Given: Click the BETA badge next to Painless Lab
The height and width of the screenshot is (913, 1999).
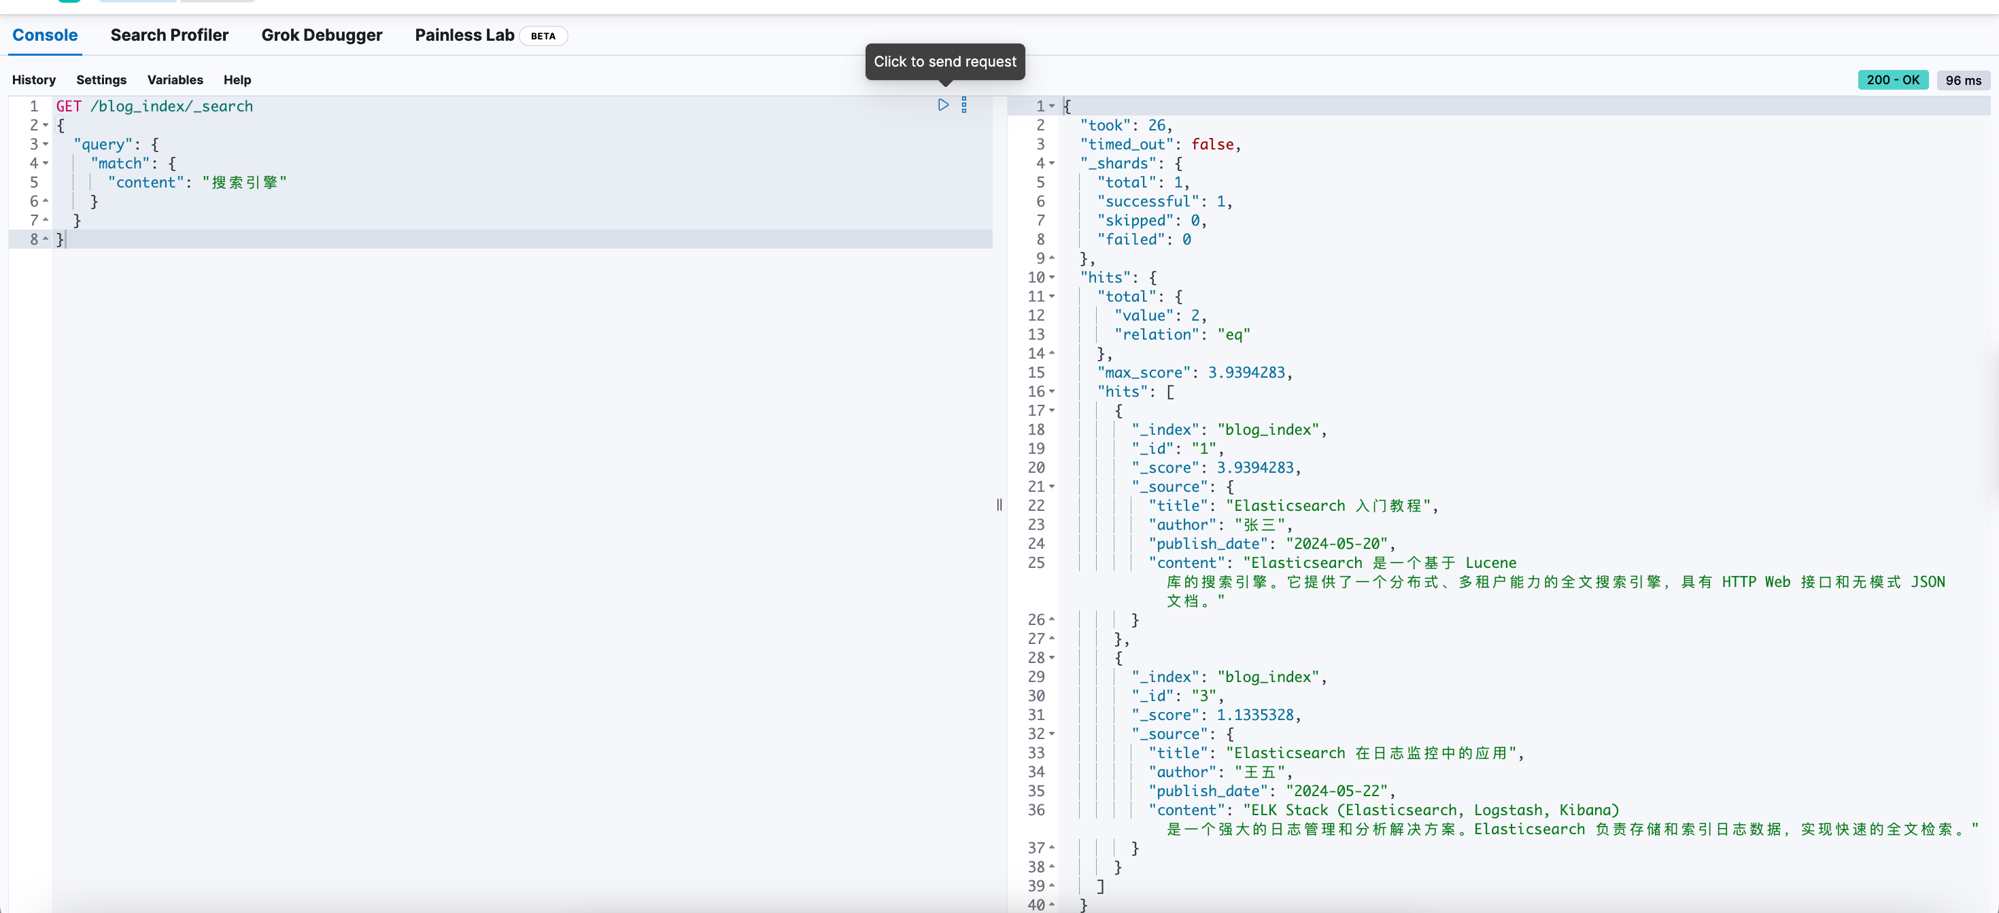Looking at the screenshot, I should [x=543, y=35].
